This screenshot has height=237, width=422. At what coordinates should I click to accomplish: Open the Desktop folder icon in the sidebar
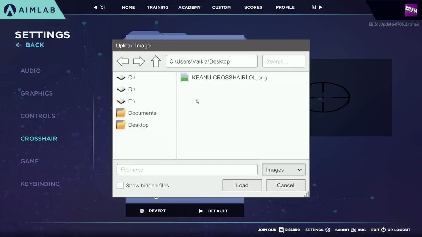[x=121, y=125]
